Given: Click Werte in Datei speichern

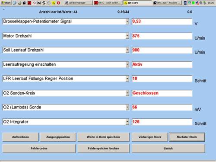Looking at the screenshot, I should pos(103,137).
